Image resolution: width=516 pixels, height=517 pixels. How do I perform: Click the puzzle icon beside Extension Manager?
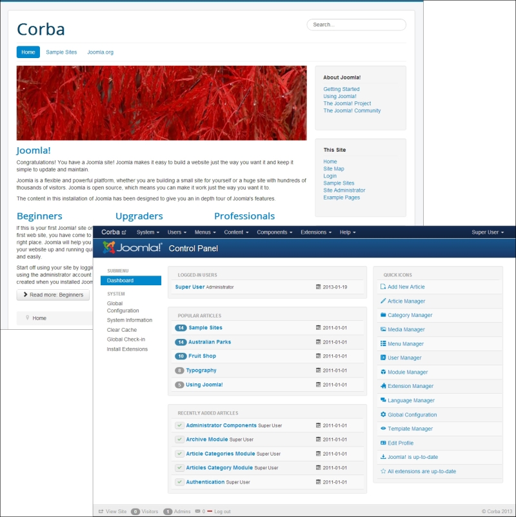(383, 387)
